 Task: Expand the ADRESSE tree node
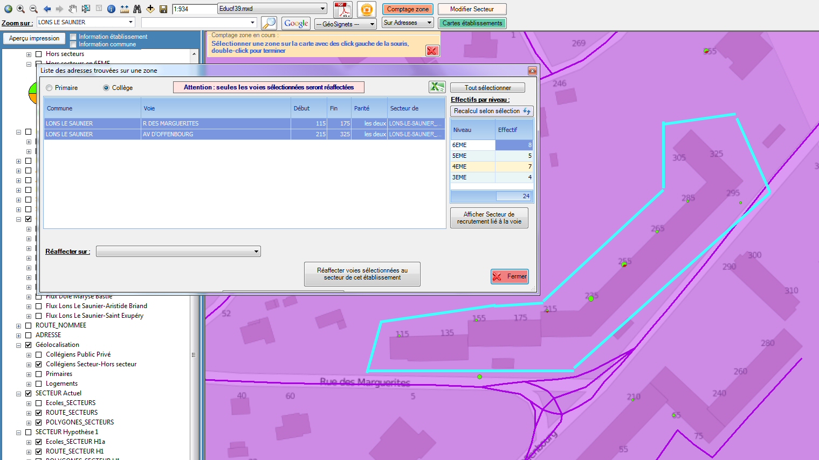point(18,336)
